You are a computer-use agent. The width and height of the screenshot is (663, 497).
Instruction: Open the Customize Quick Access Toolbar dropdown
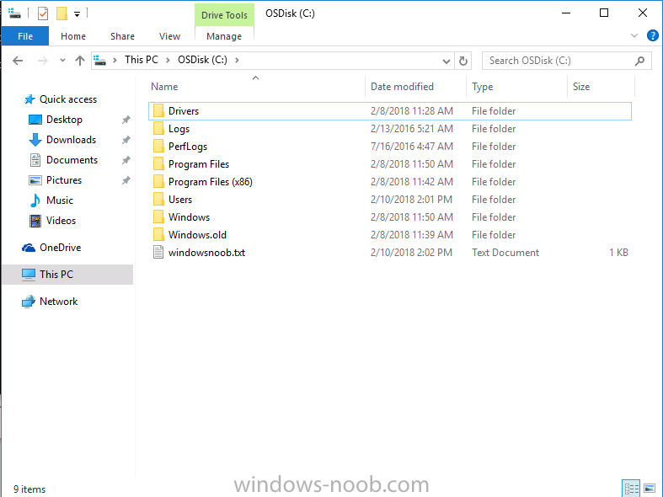(77, 14)
